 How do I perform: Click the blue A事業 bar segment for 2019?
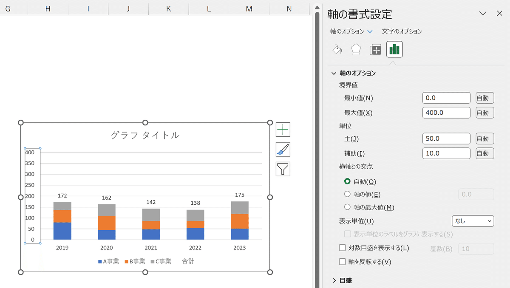pyautogui.click(x=62, y=231)
